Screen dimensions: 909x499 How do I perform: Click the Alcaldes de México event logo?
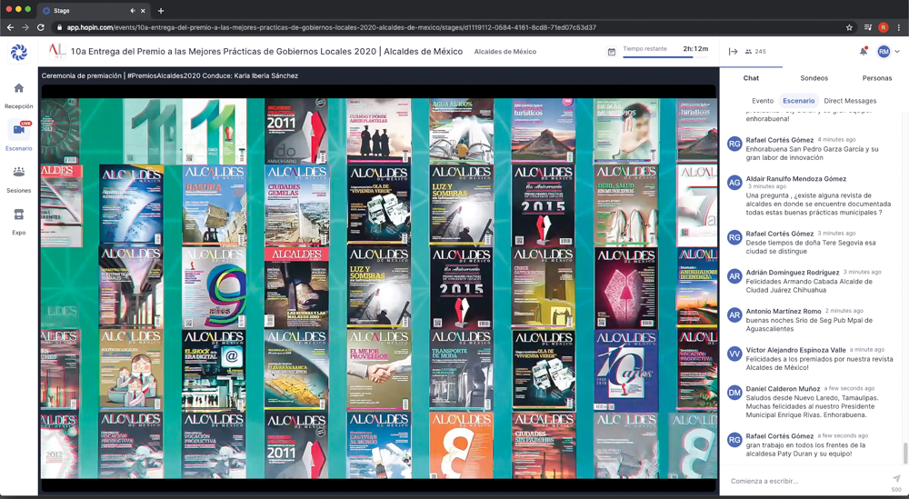point(56,51)
